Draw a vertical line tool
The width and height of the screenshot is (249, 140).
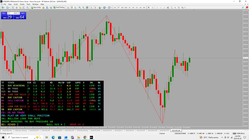157,8
